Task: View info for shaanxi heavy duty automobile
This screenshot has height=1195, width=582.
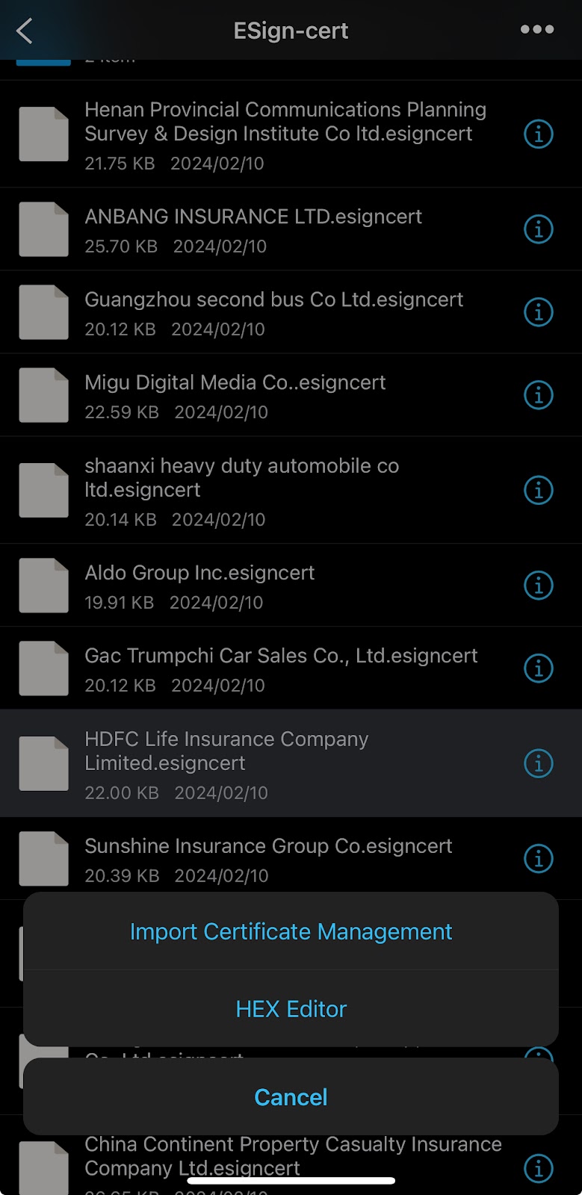Action: click(538, 490)
